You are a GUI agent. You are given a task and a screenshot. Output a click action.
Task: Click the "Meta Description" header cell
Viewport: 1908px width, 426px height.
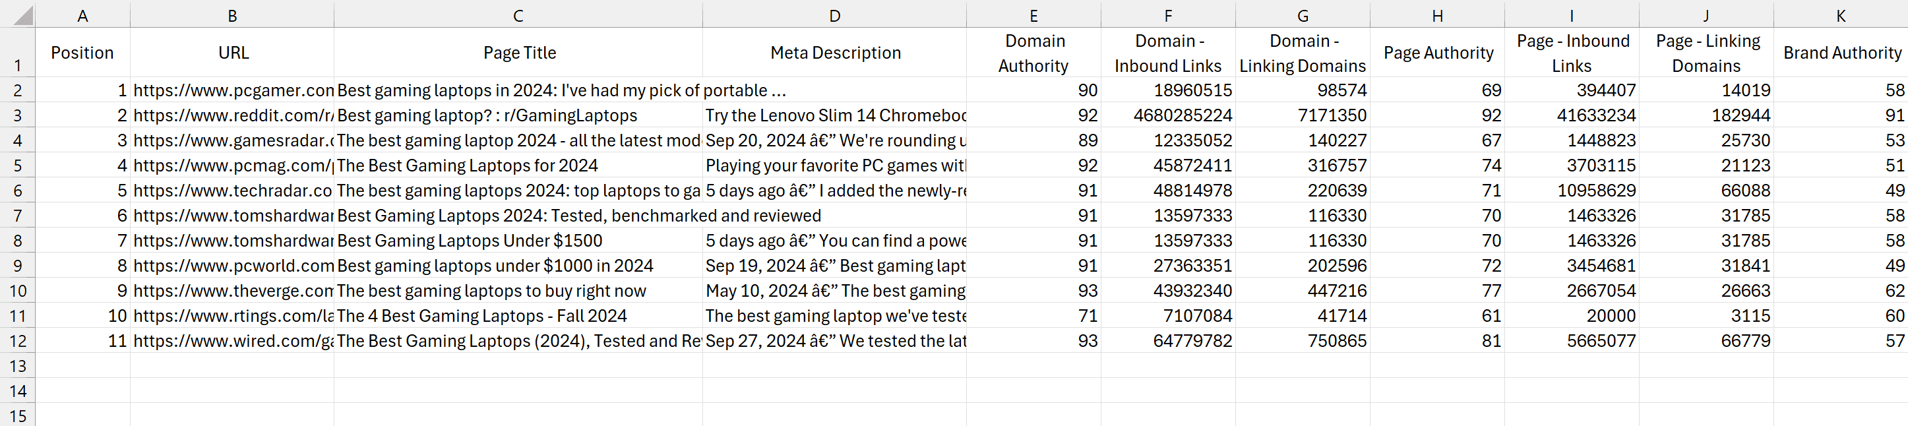click(835, 53)
